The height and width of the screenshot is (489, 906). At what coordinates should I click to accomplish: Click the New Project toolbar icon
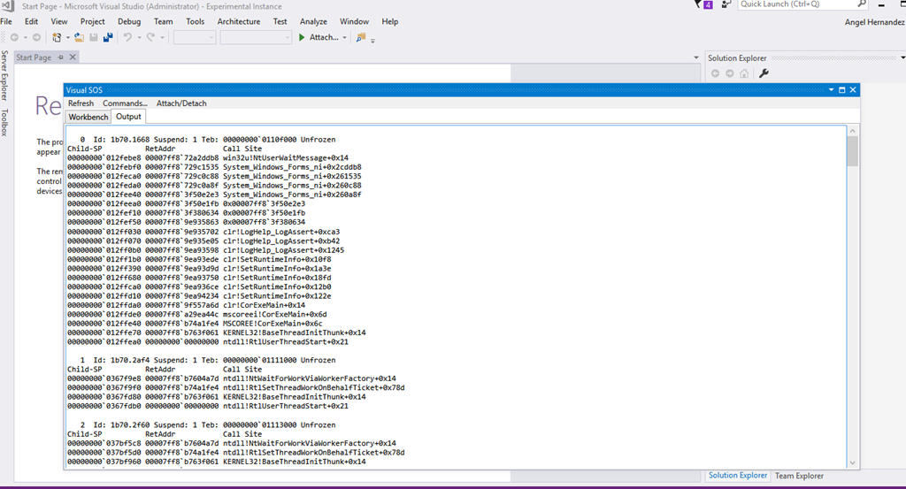(x=57, y=37)
